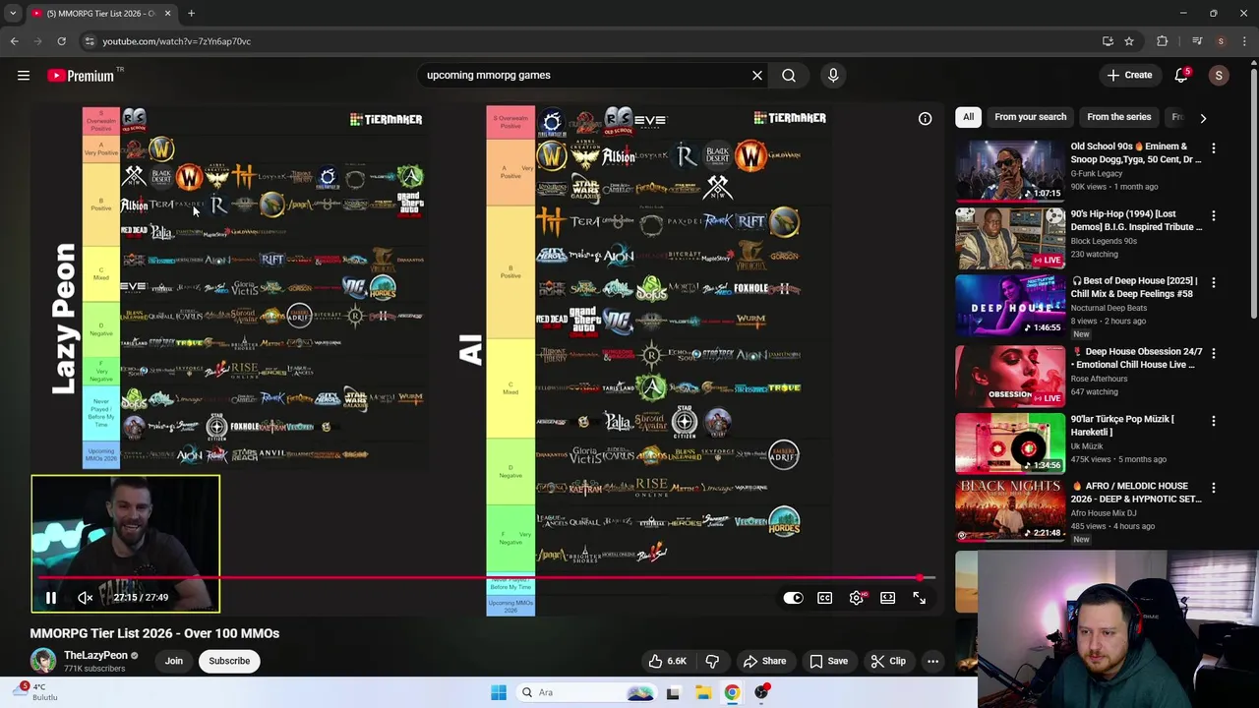The image size is (1259, 708).
Task: Toggle the autoplay switch in player
Action: [793, 598]
